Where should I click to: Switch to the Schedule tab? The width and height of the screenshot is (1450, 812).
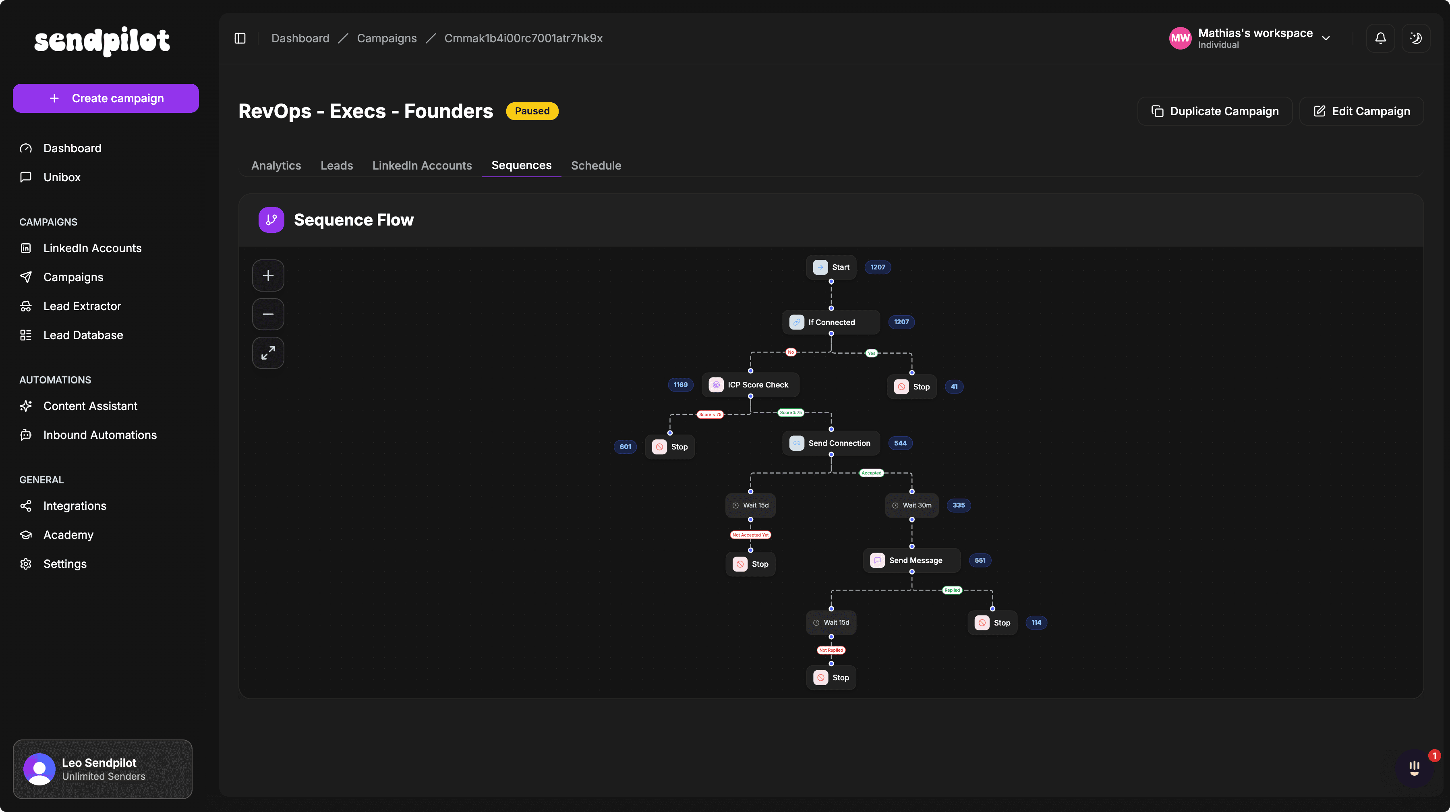coord(596,166)
